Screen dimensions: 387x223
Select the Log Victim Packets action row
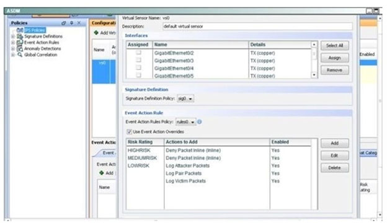(219, 181)
